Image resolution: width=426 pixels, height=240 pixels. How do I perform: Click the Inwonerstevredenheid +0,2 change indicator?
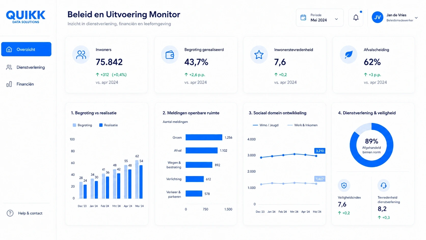pos(281,75)
